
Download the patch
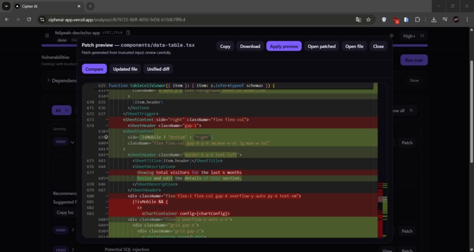click(250, 47)
